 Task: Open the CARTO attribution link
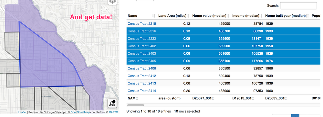pyautogui.click(x=113, y=112)
